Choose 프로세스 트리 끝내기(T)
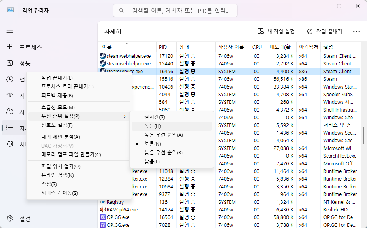This screenshot has width=367, height=228. coord(79,87)
